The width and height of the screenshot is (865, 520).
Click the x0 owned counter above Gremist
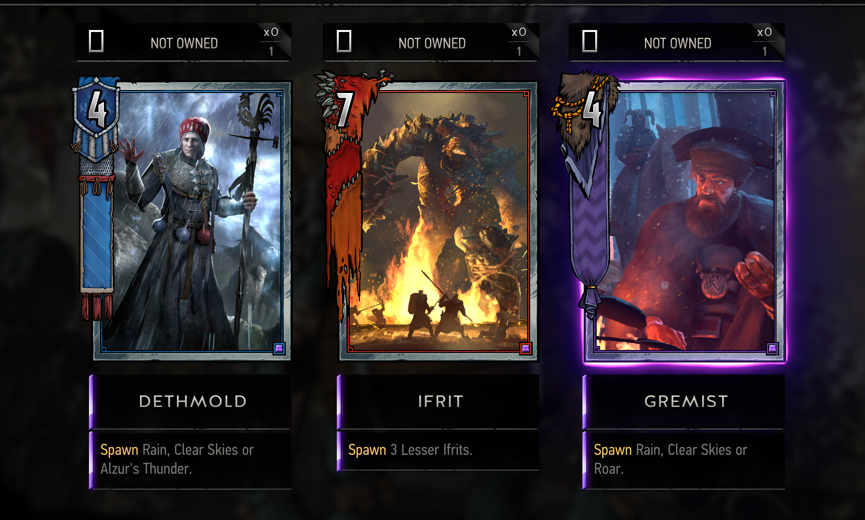pyautogui.click(x=765, y=32)
